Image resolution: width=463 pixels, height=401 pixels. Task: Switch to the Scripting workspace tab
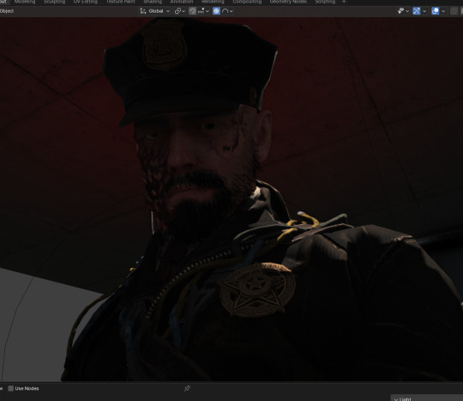tap(325, 2)
